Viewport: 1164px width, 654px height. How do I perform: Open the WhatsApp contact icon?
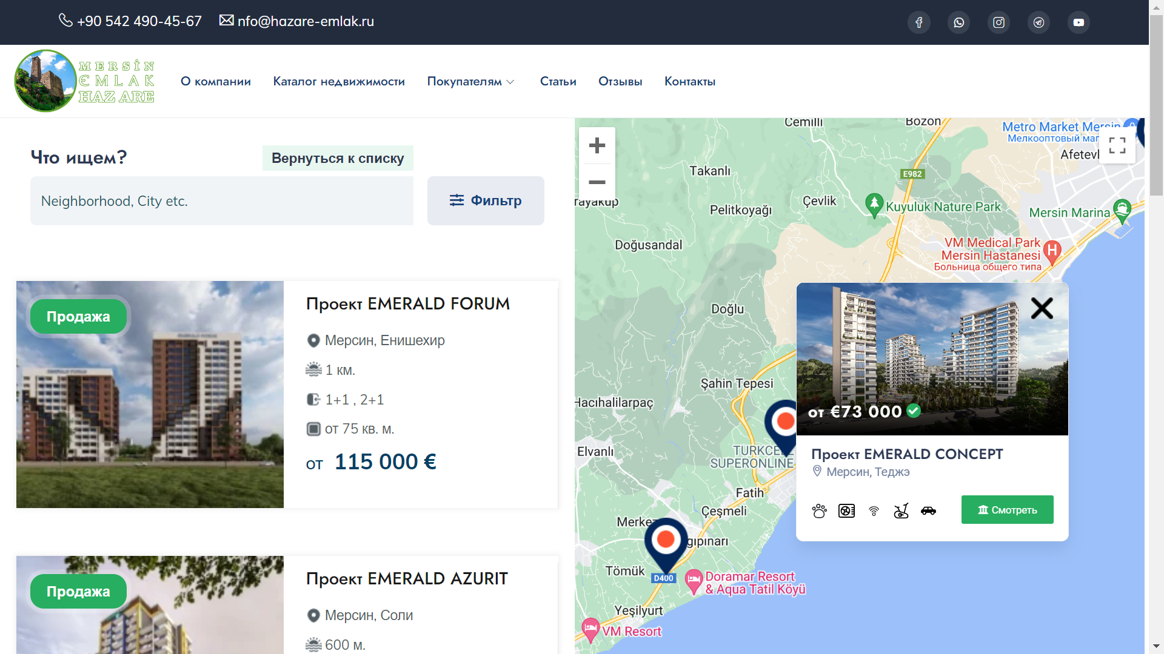point(958,22)
